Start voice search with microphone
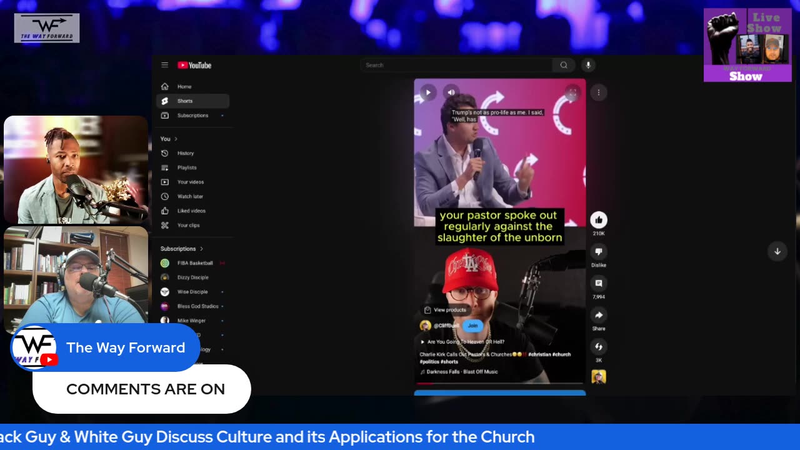 588,65
